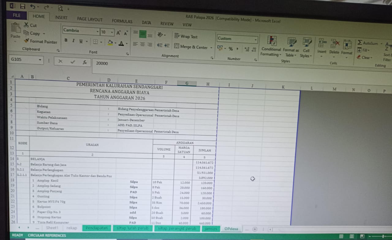Click AutoSum
The width and height of the screenshot is (392, 240).
click(x=368, y=43)
